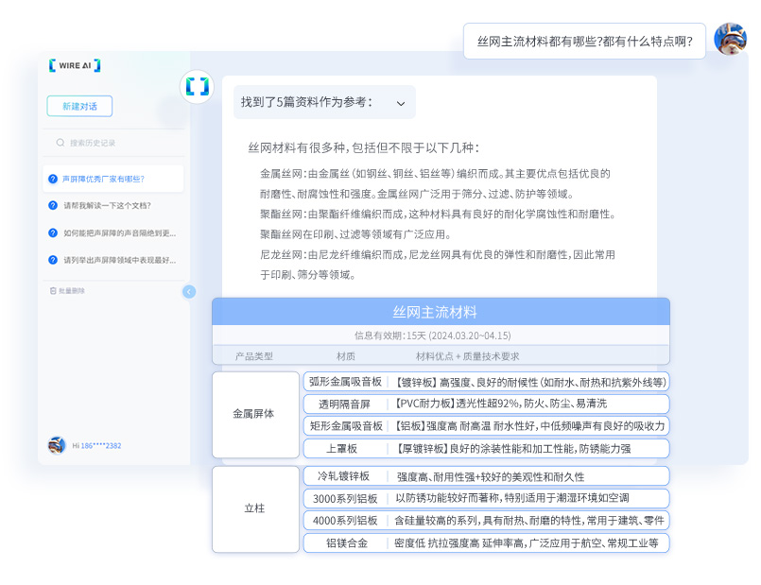Click the 丝网主流材料都有哪些 message bubble
This screenshot has width=761, height=585.
coord(584,42)
